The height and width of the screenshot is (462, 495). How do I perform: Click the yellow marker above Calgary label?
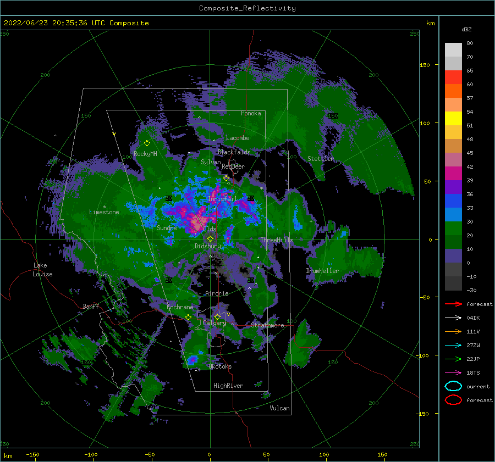217,316
